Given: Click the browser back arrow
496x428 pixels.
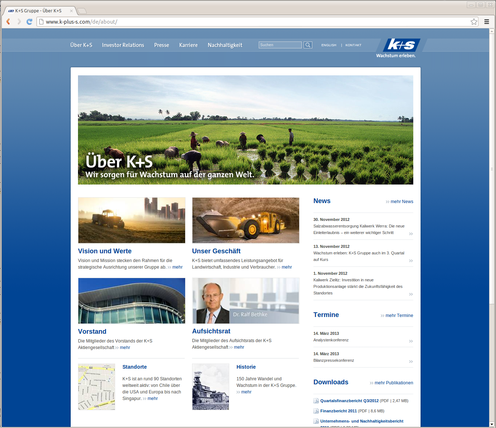Looking at the screenshot, I should tap(8, 21).
